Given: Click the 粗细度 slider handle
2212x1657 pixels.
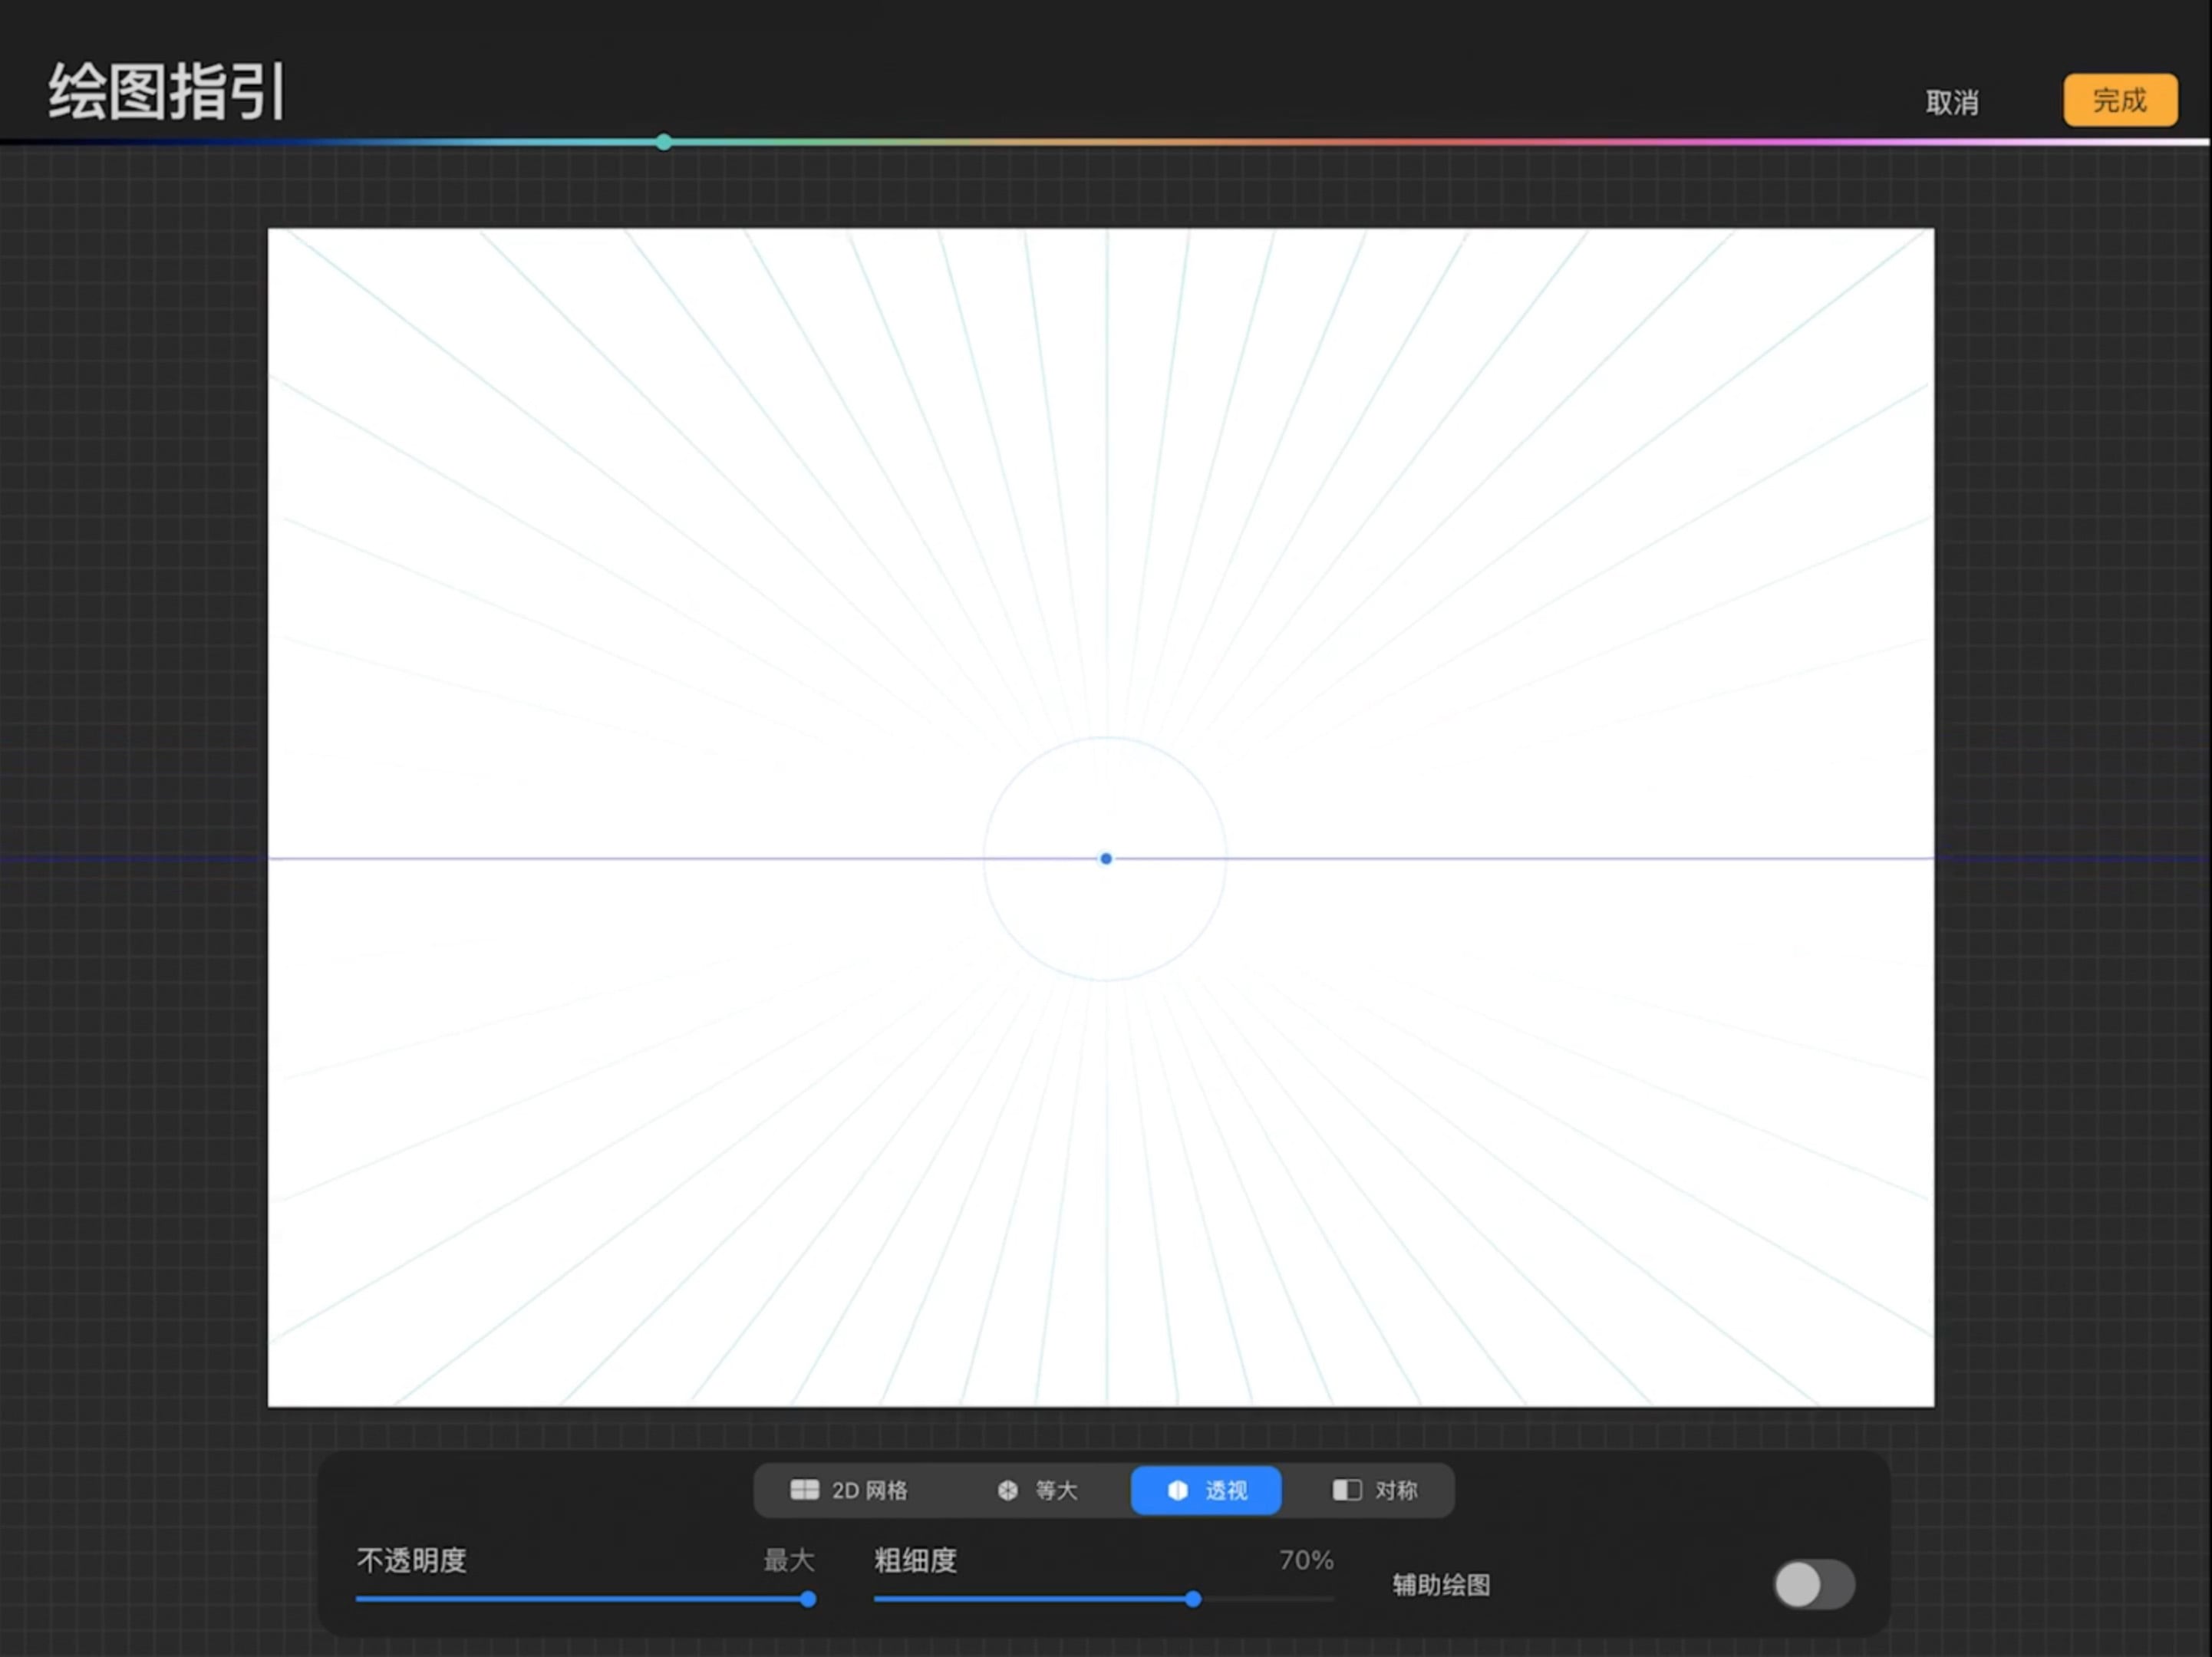Looking at the screenshot, I should (x=1193, y=1599).
